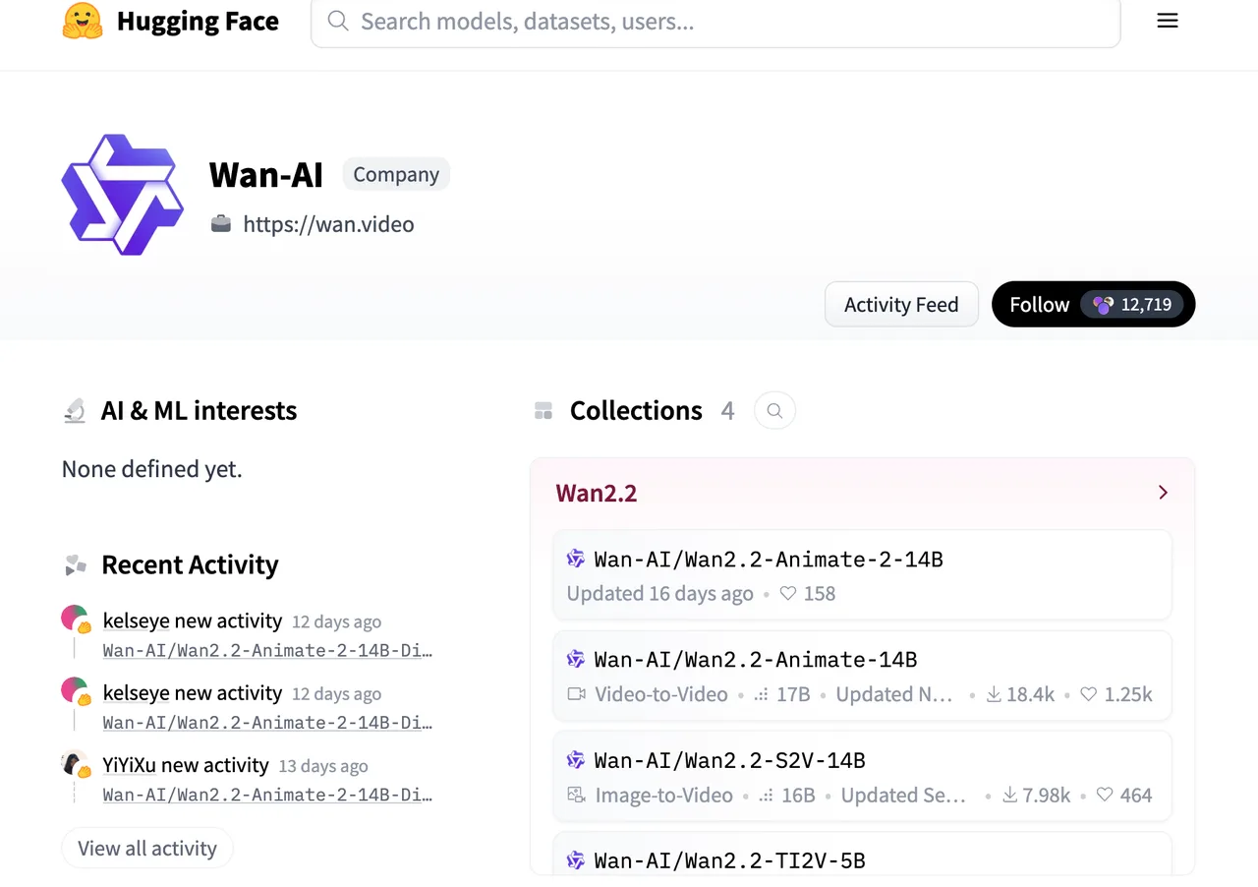Image resolution: width=1258 pixels, height=887 pixels.
Task: Click the Company badge
Action: [396, 174]
